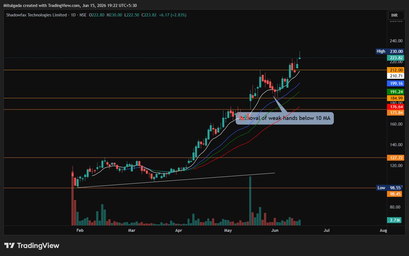The width and height of the screenshot is (409, 256).
Task: Click the 80.00 price axis value
Action: click(x=396, y=207)
